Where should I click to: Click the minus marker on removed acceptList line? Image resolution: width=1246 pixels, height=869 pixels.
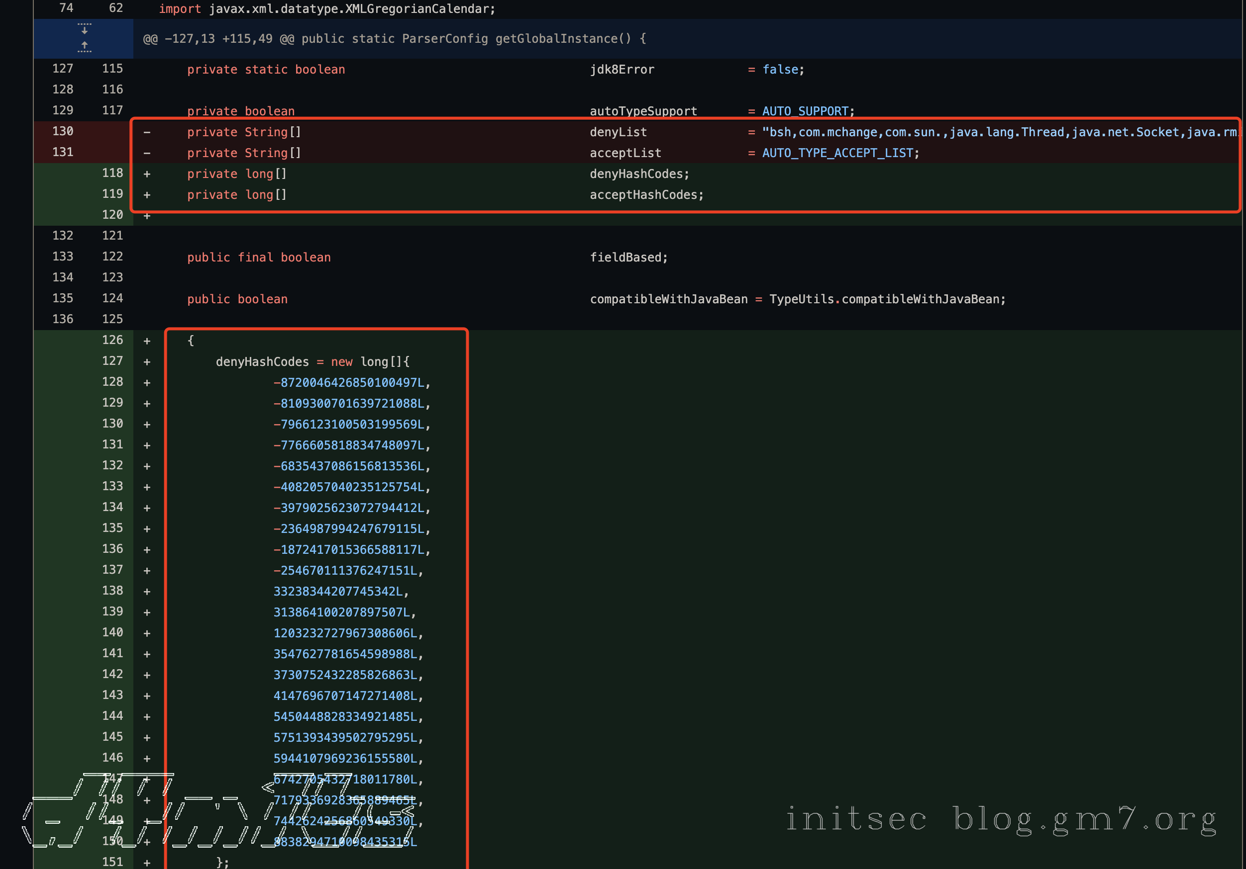[146, 154]
